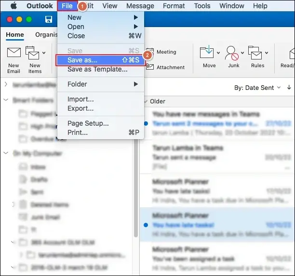
Task: Click the New Items icon
Action: click(32, 53)
